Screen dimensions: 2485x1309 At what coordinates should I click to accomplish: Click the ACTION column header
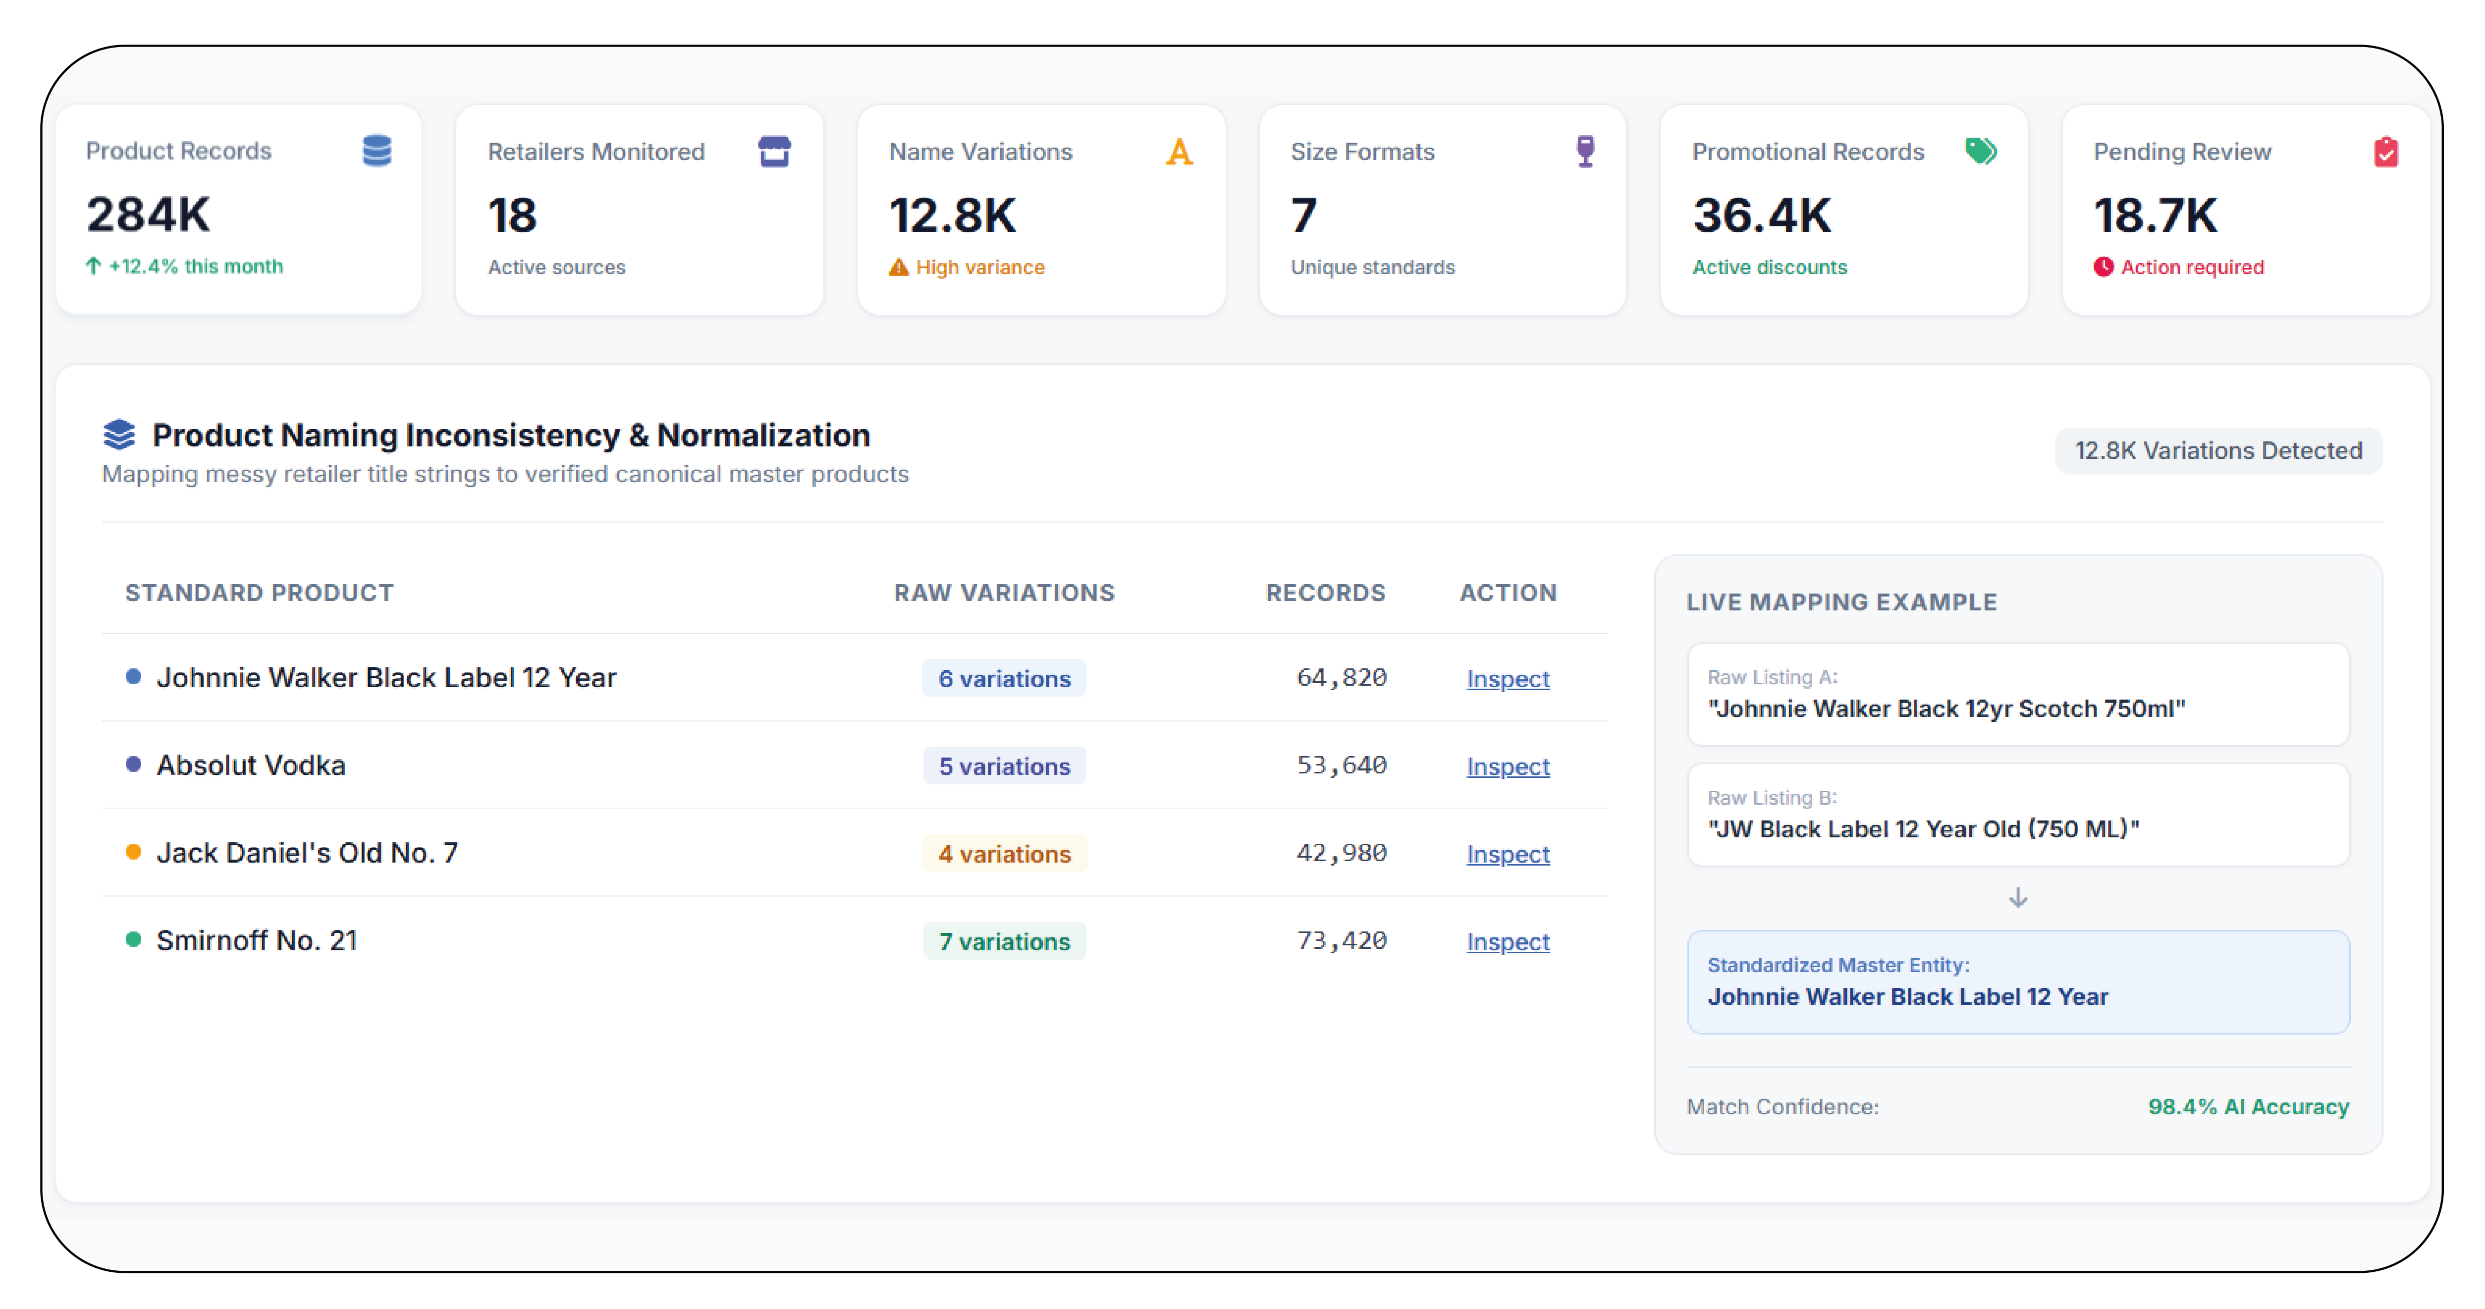click(x=1508, y=592)
